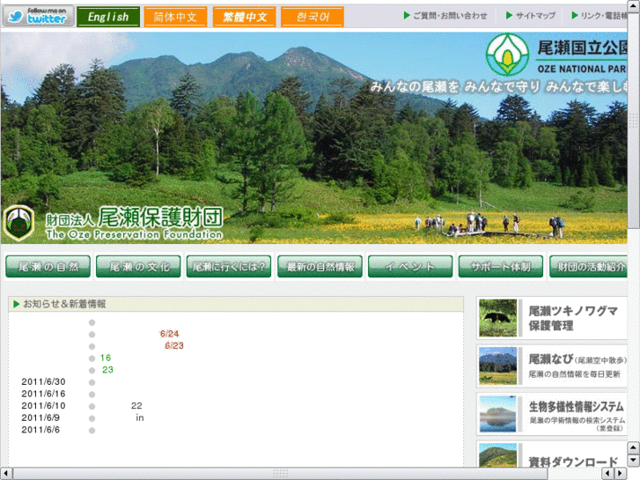
Task: Click news entry dated 2011/6/6
Action: pos(40,430)
